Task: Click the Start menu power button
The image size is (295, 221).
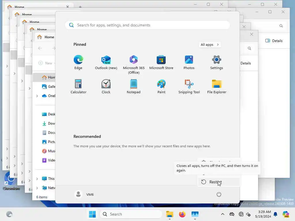Action: pyautogui.click(x=219, y=194)
